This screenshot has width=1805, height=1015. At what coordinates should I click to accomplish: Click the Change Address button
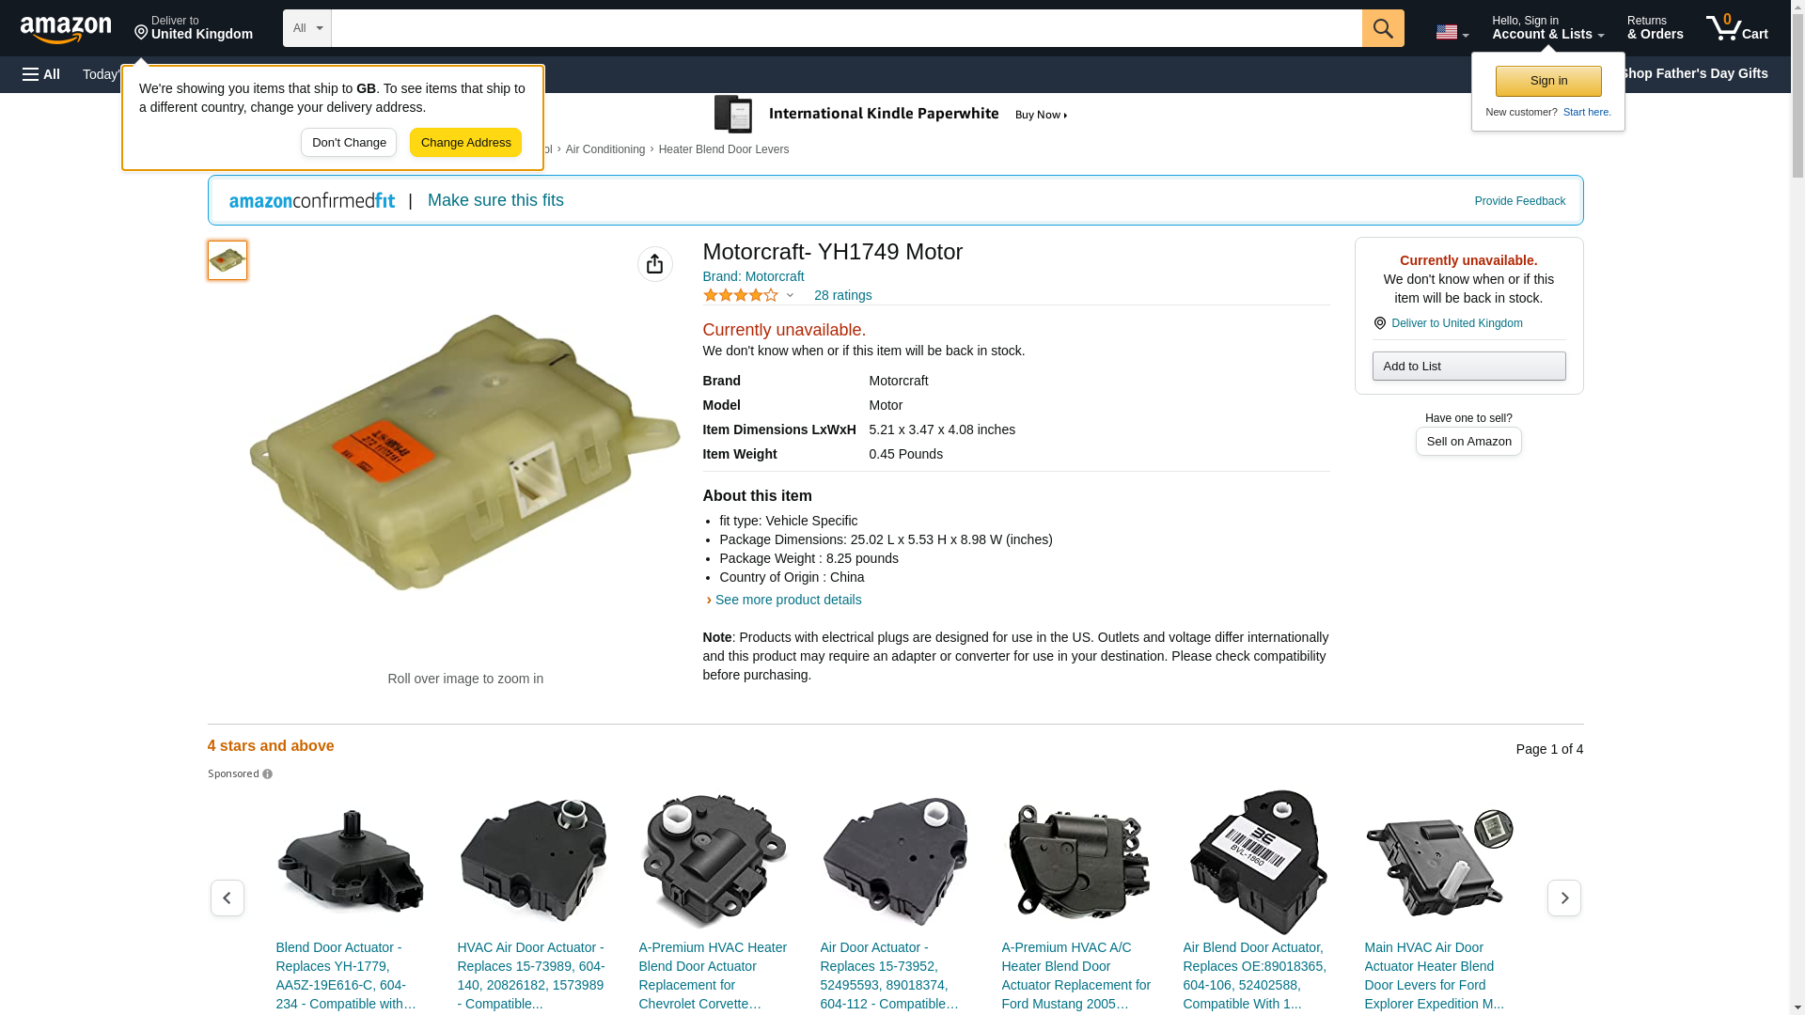[465, 143]
